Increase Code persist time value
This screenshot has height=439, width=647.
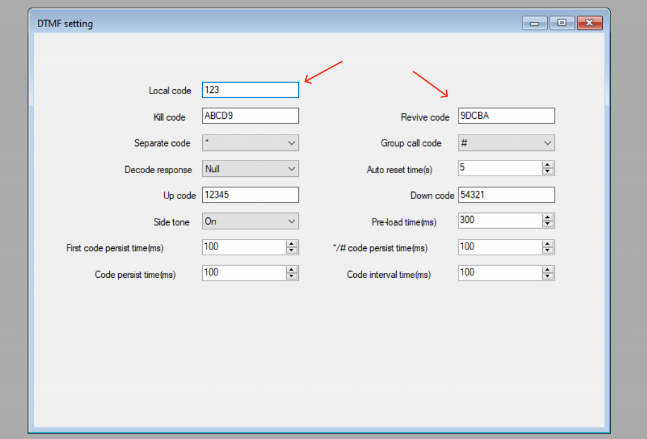pos(291,270)
